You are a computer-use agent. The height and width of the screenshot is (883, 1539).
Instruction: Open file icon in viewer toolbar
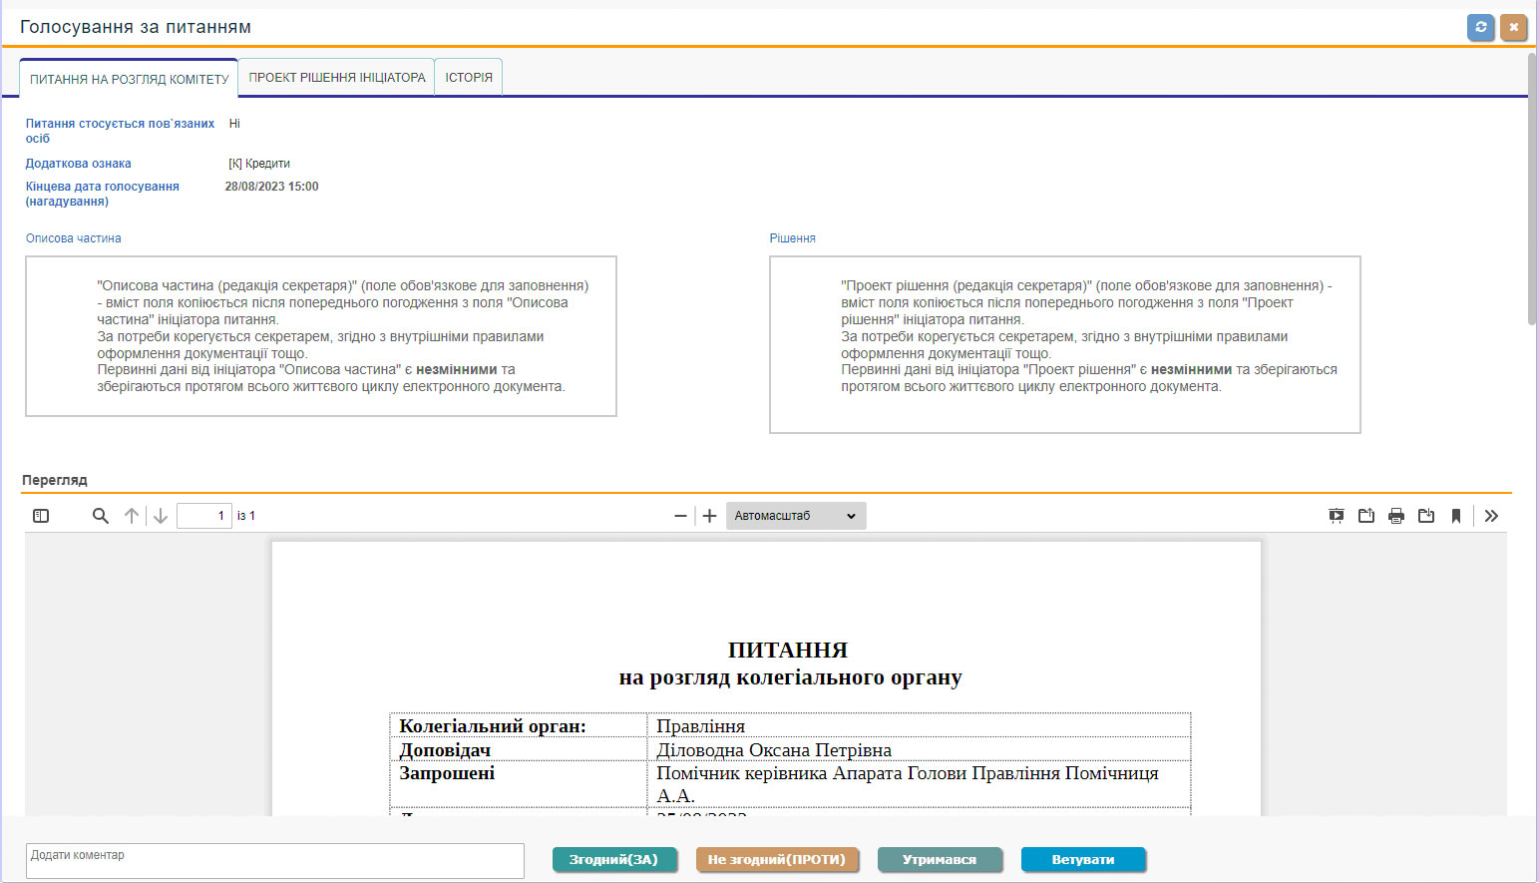[1366, 516]
